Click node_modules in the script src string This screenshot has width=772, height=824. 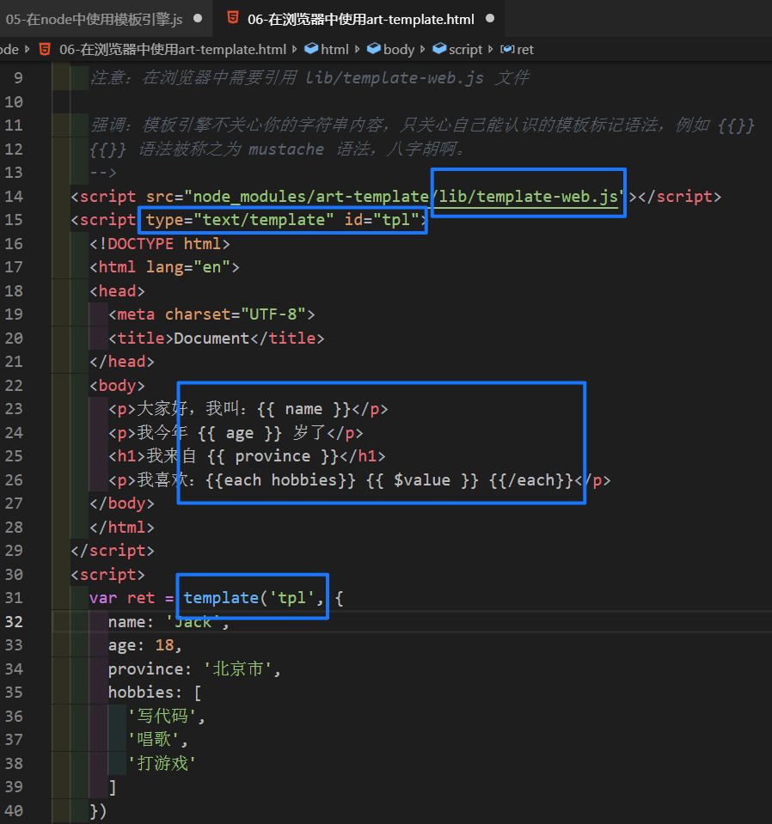point(249,197)
